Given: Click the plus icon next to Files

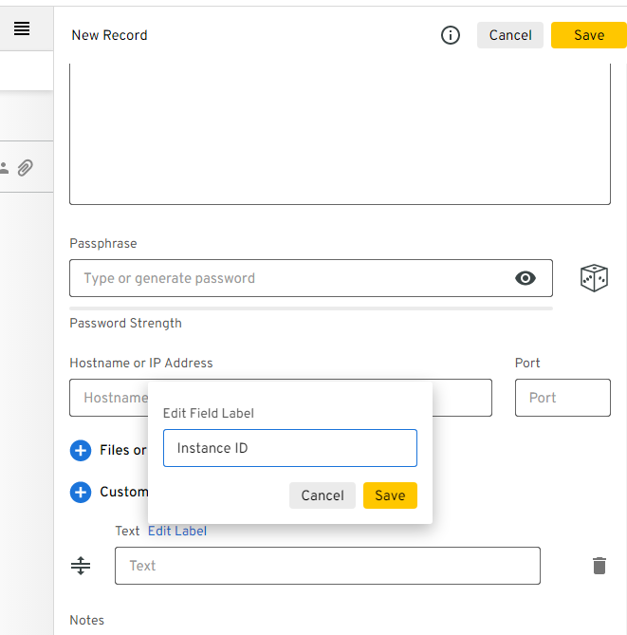Looking at the screenshot, I should click(x=81, y=450).
